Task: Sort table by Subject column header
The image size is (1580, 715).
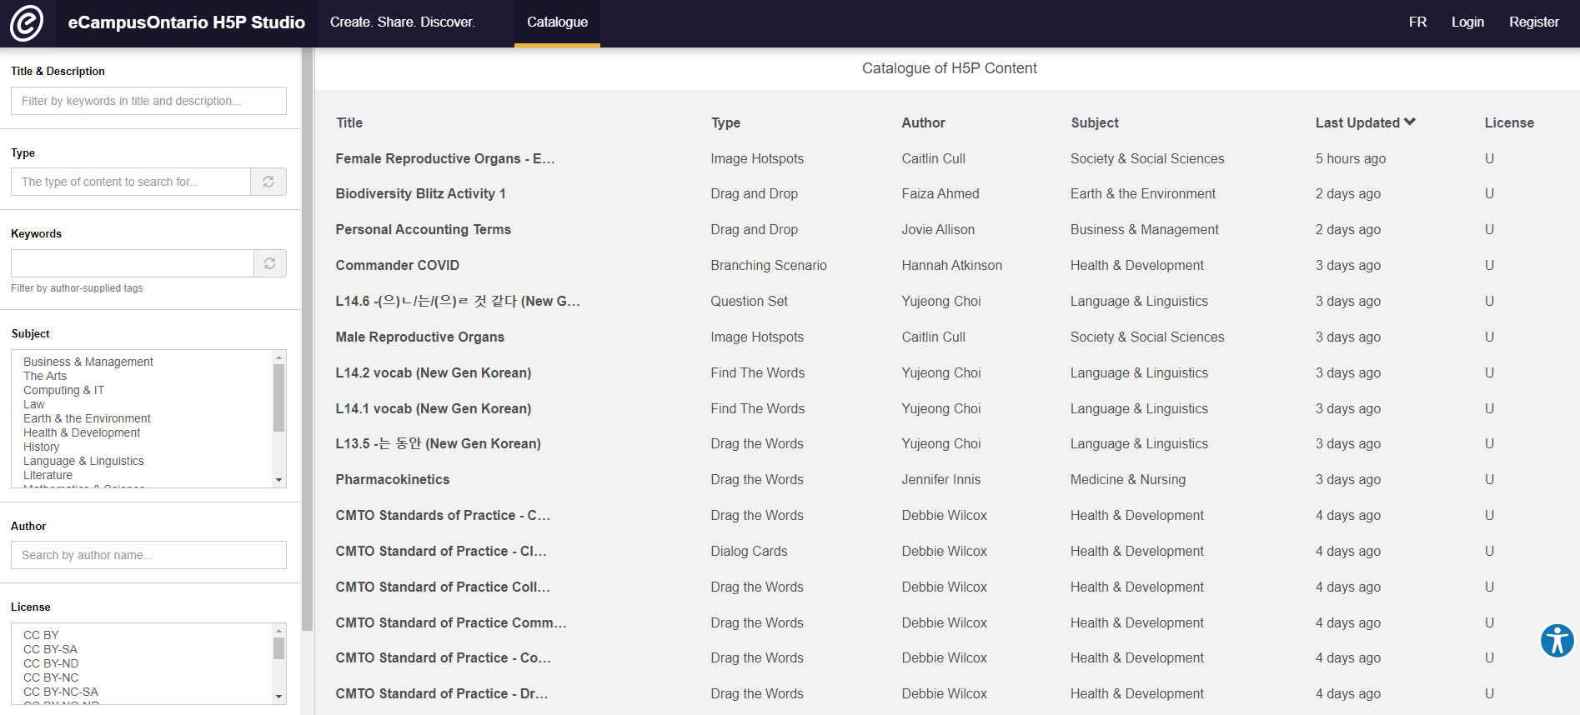Action: [x=1095, y=122]
